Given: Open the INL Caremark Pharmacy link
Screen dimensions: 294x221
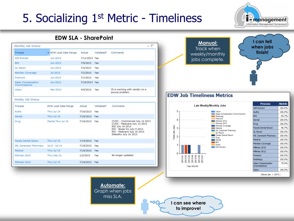Looking at the screenshot, I should [29, 146].
